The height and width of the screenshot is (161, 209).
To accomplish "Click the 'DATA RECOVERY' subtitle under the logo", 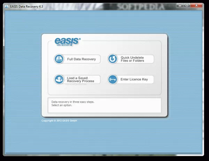I will point(63,45).
